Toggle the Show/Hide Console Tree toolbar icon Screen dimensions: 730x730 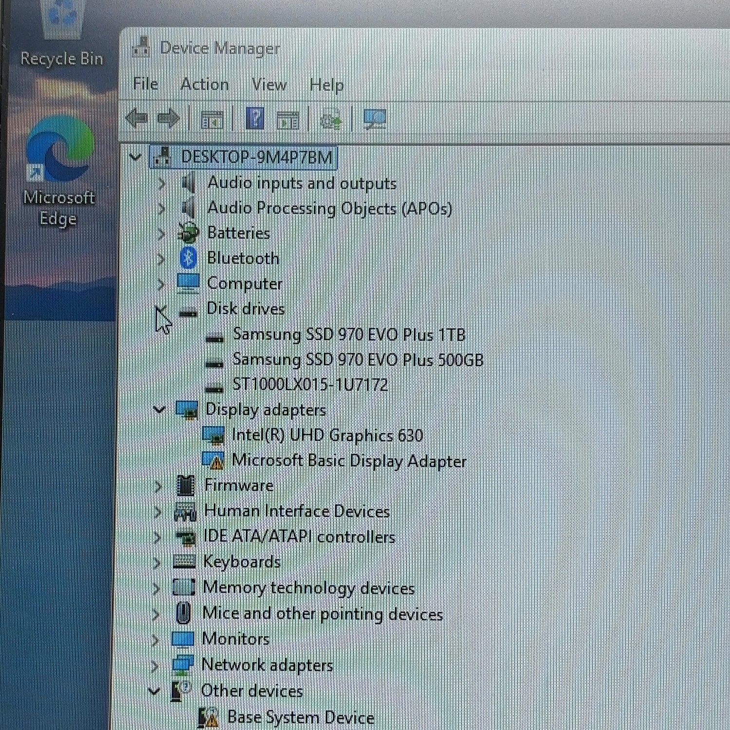pyautogui.click(x=211, y=119)
